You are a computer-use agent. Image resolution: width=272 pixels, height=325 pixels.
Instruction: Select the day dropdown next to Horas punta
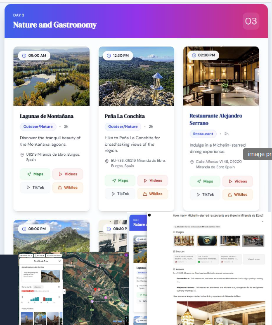[x=37, y=287]
